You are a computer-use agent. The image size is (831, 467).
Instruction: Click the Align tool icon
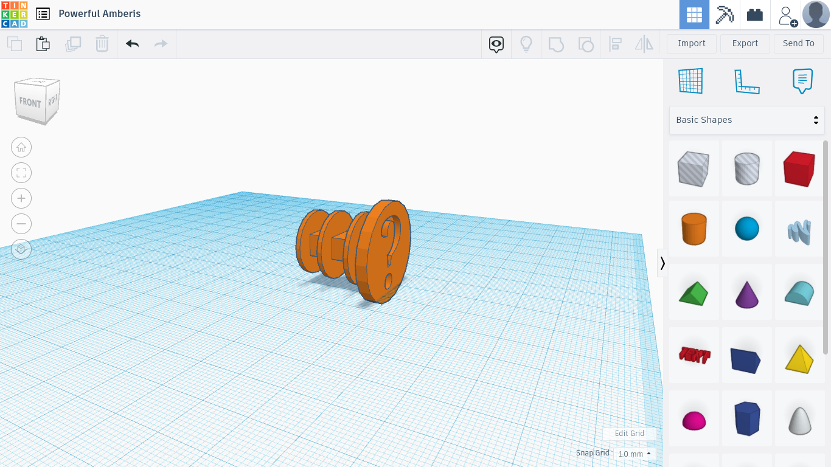[615, 44]
